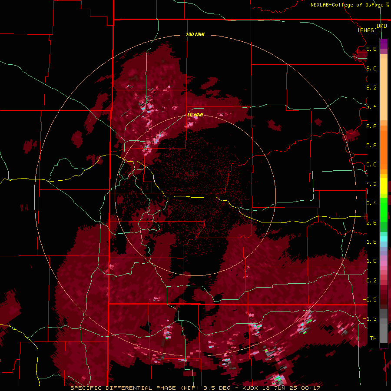391x391 pixels.
Task: Click the 50 NMI range ring label
Action: (195, 115)
